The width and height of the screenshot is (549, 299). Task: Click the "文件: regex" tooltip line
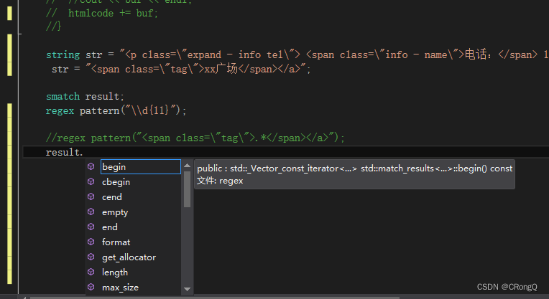(x=220, y=181)
